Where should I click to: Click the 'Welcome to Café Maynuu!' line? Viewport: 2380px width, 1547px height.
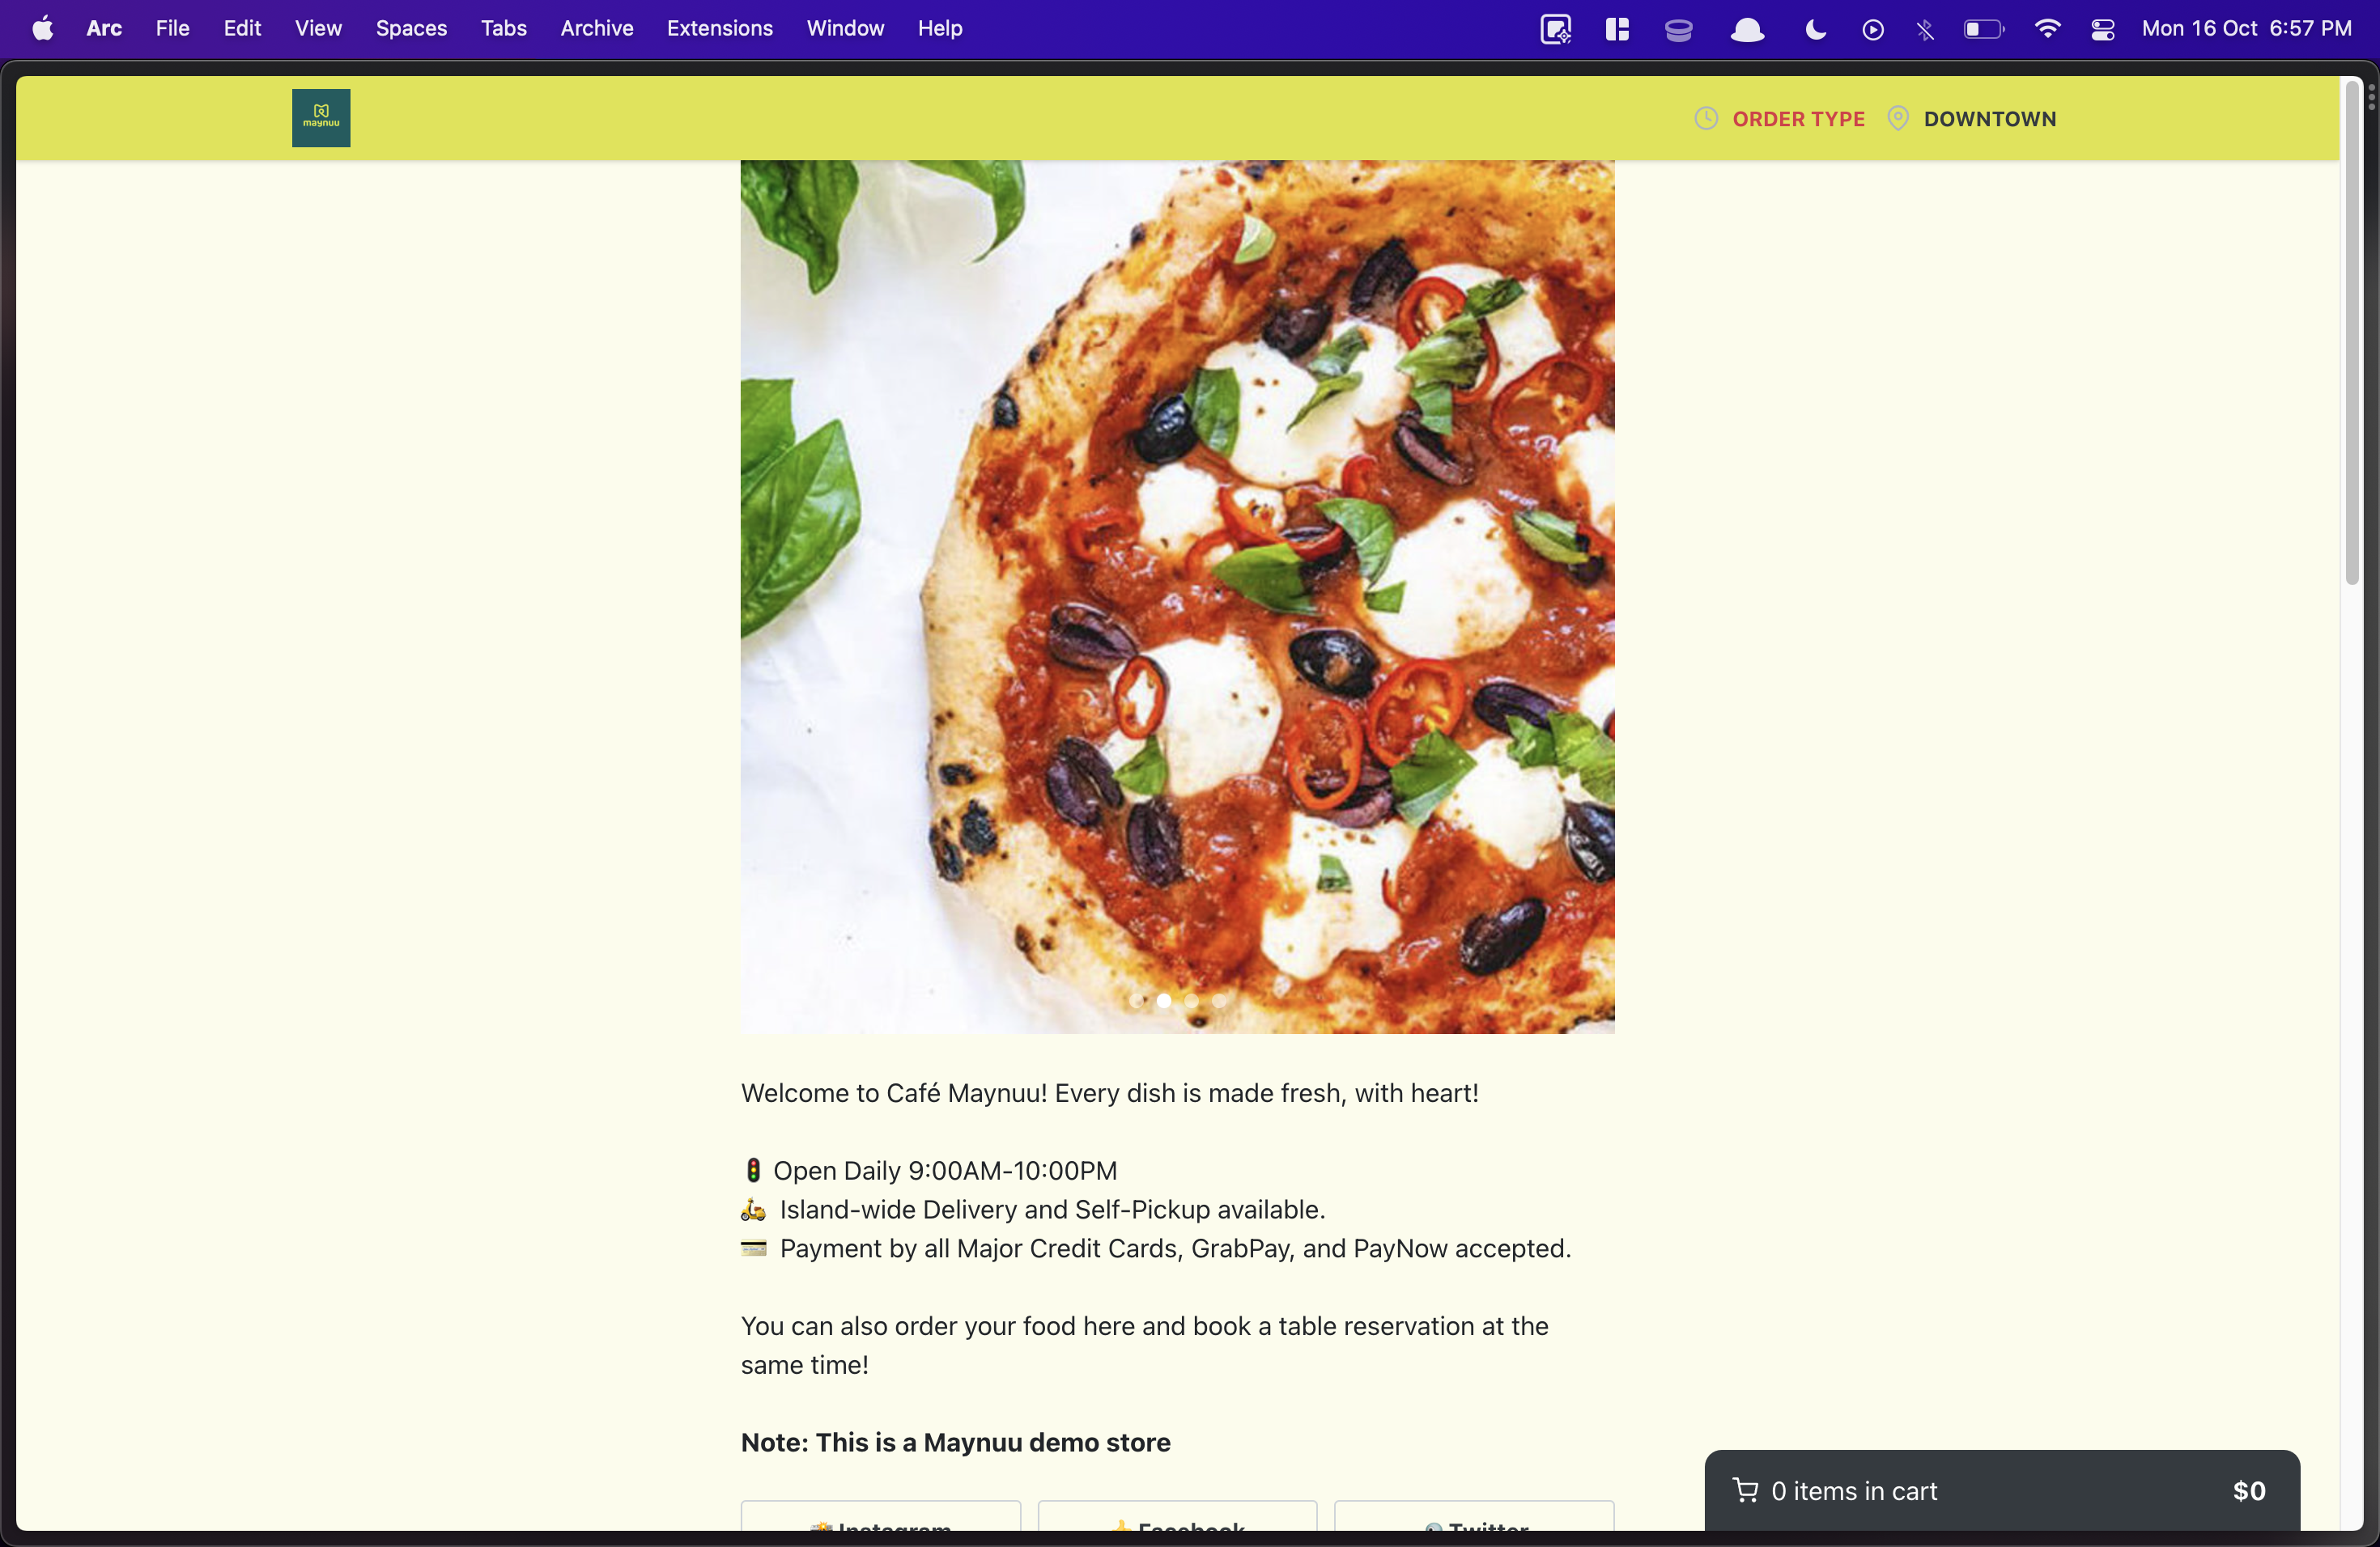[x=1109, y=1092]
